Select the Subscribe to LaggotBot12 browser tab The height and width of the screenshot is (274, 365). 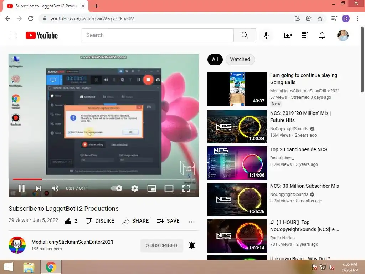tap(46, 6)
